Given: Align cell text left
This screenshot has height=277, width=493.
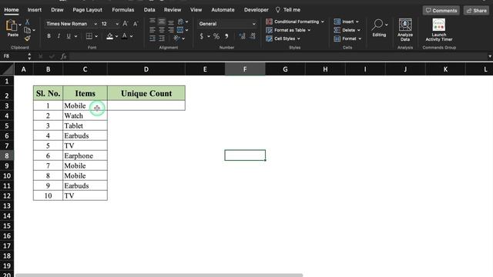Looking at the screenshot, I should (x=153, y=30).
